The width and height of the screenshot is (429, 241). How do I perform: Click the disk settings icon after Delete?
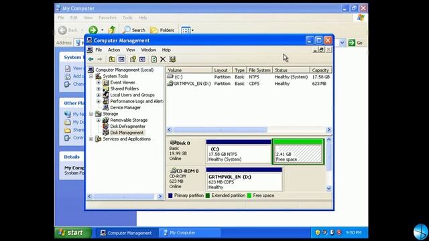[172, 60]
